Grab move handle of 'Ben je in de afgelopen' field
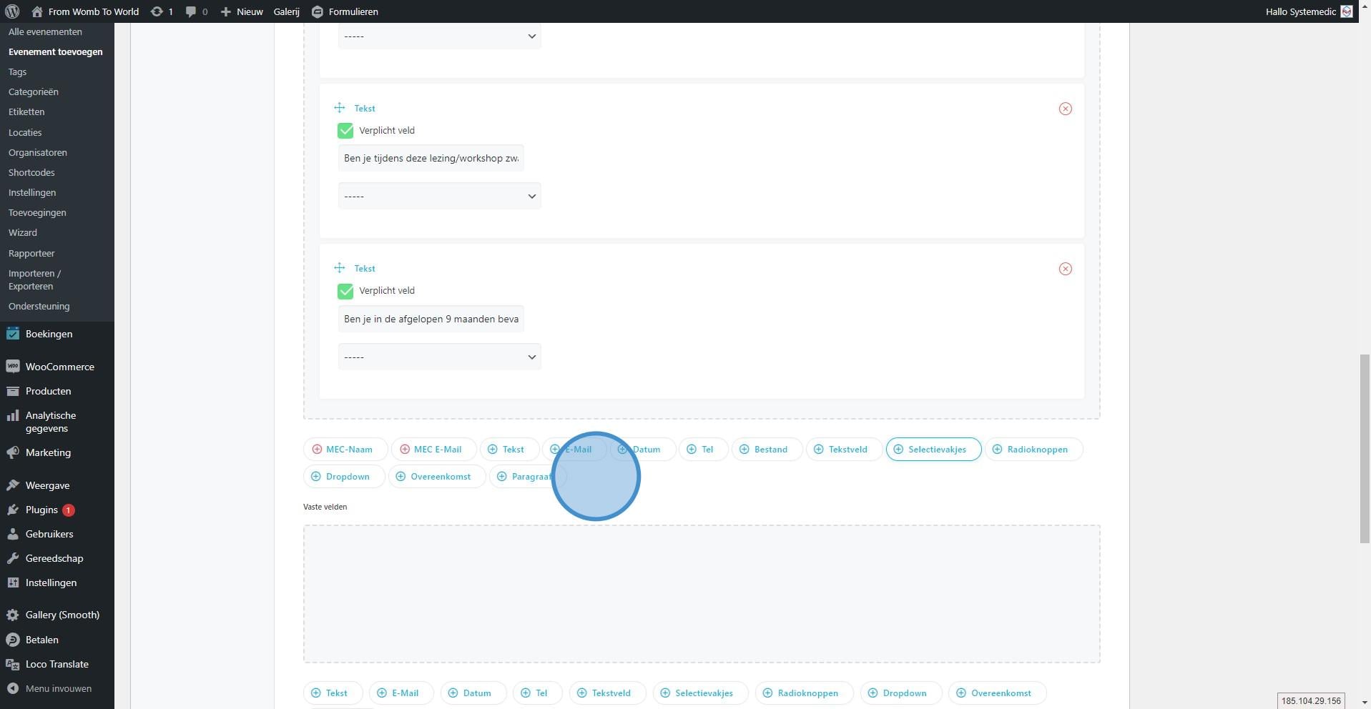The image size is (1371, 709). [340, 268]
